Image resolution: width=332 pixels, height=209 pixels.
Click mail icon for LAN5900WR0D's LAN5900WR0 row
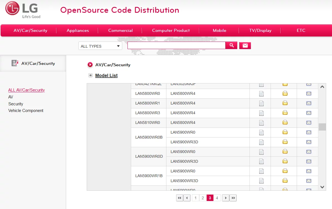point(309,152)
